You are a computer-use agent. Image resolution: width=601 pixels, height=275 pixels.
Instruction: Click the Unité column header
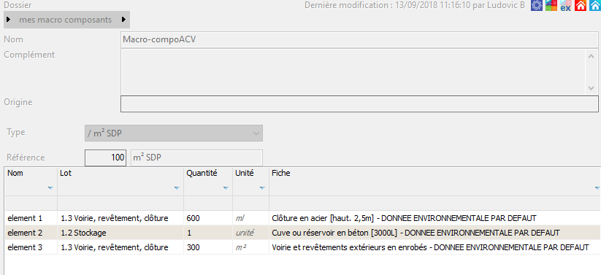(x=250, y=181)
